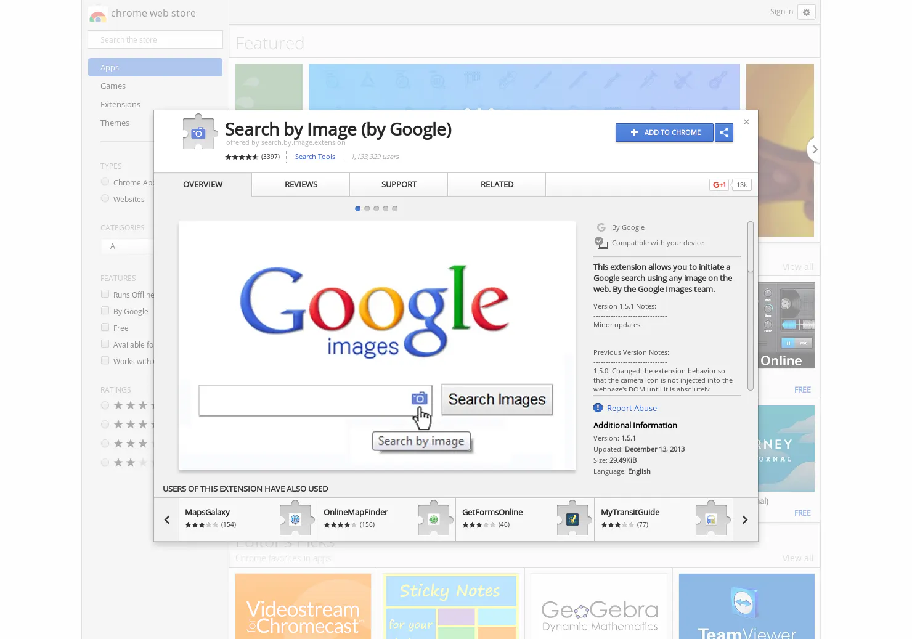
Task: Click the Google+ +1 button
Action: coord(719,185)
